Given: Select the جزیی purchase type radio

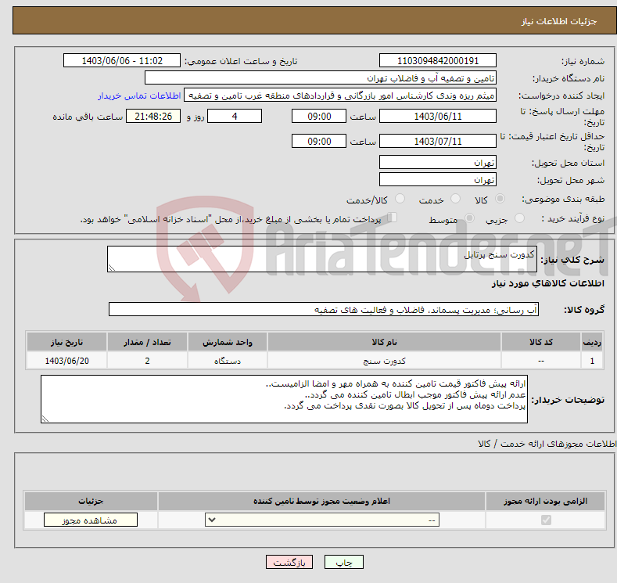Looking at the screenshot, I should [519, 218].
